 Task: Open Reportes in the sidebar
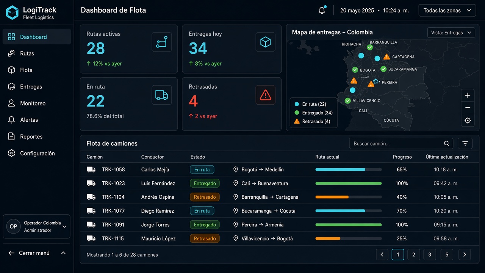click(x=36, y=136)
